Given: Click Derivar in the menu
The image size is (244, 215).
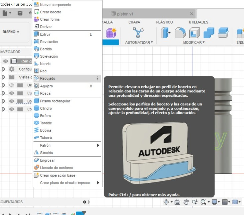Looking at the screenshot, I should (x=67, y=27).
